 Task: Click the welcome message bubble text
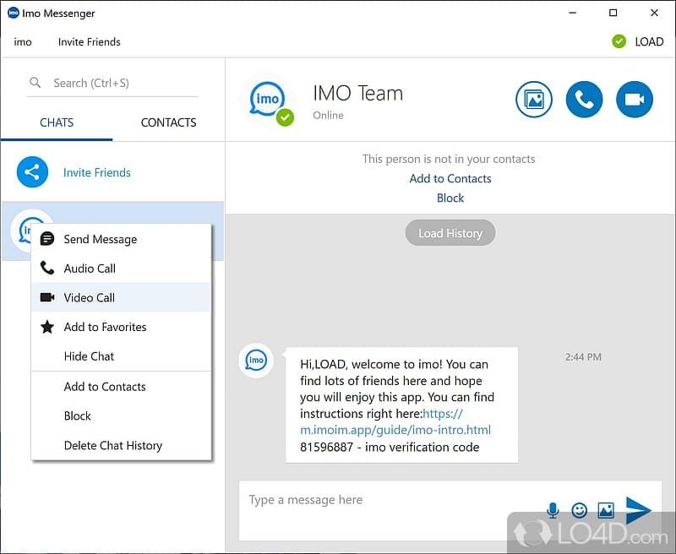coord(401,405)
